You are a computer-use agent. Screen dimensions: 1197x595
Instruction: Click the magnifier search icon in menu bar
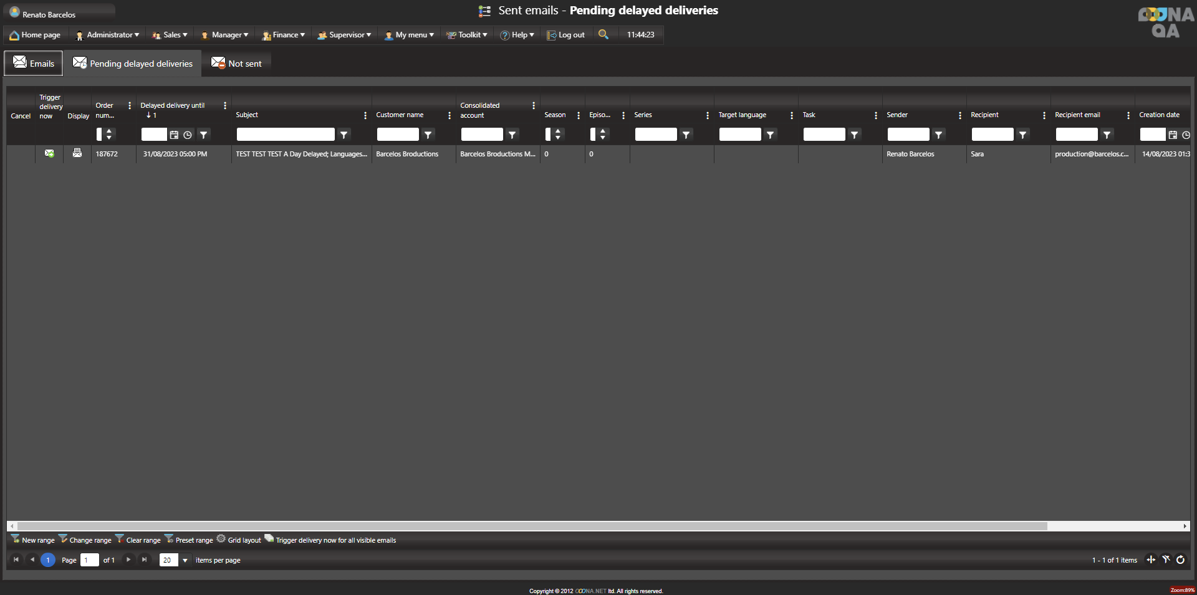603,34
